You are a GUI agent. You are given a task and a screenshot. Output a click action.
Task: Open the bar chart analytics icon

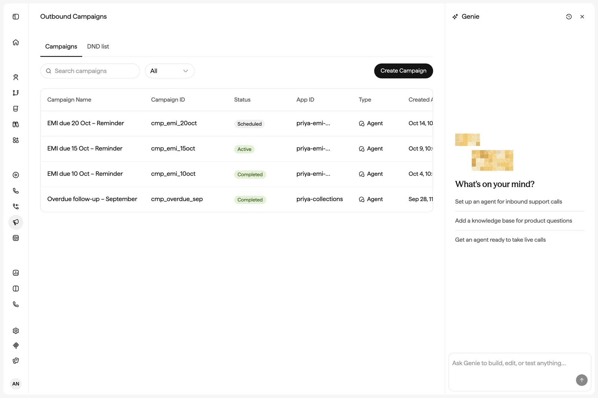tap(16, 273)
